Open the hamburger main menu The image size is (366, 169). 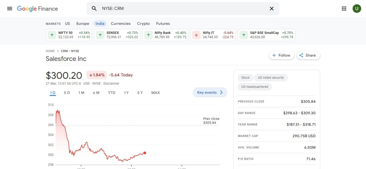10,9
